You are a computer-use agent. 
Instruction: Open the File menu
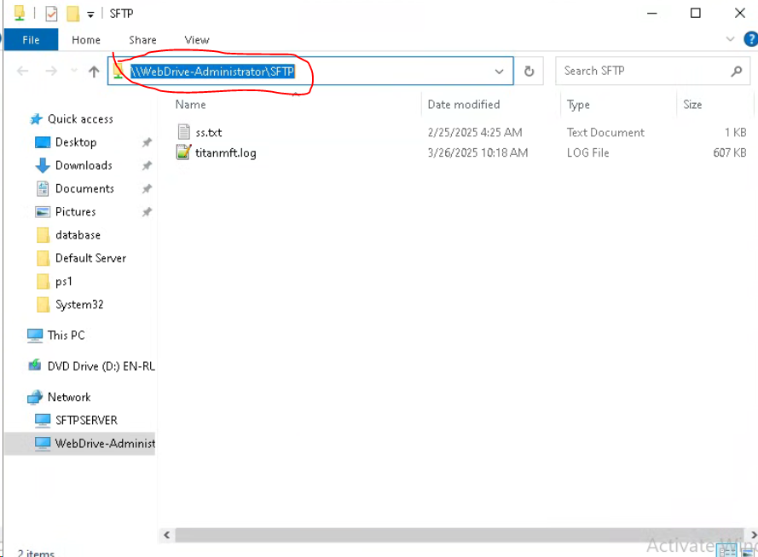(31, 40)
